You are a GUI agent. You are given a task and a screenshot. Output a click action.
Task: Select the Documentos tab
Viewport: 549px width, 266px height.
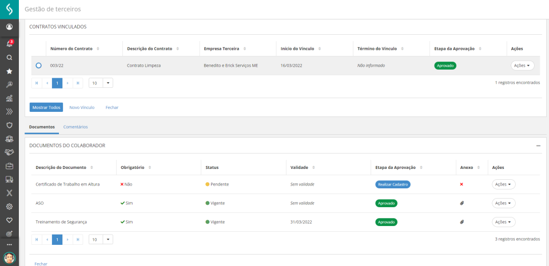point(42,127)
